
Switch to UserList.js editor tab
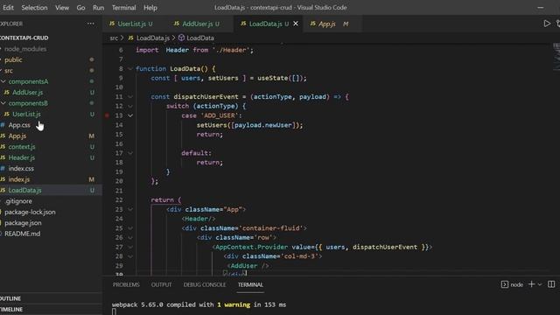131,24
